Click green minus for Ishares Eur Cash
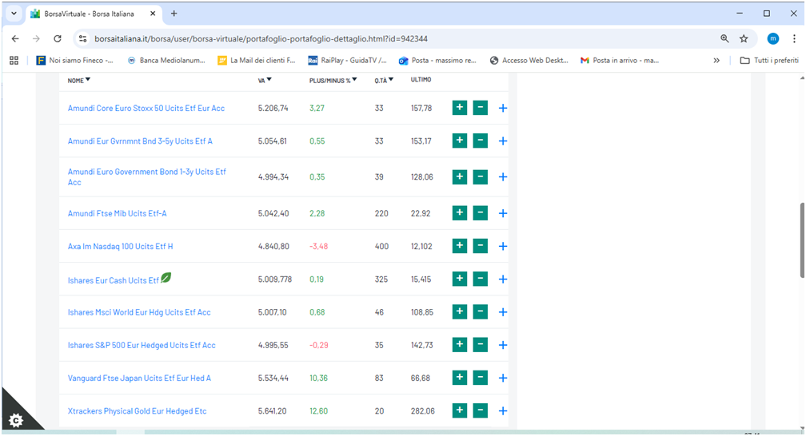Screen dimensions: 806x436 [x=480, y=279]
